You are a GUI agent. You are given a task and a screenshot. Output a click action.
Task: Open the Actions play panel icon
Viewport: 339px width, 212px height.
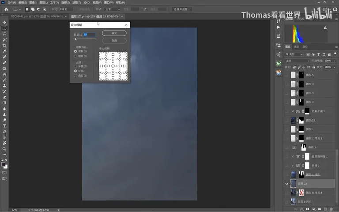point(279,27)
